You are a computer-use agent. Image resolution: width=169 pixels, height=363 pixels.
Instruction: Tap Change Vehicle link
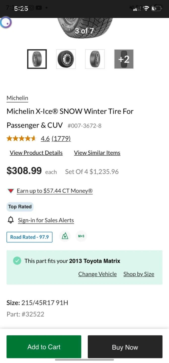(x=97, y=274)
